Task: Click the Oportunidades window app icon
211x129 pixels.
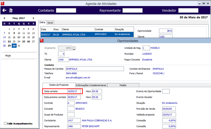Action: (42, 41)
